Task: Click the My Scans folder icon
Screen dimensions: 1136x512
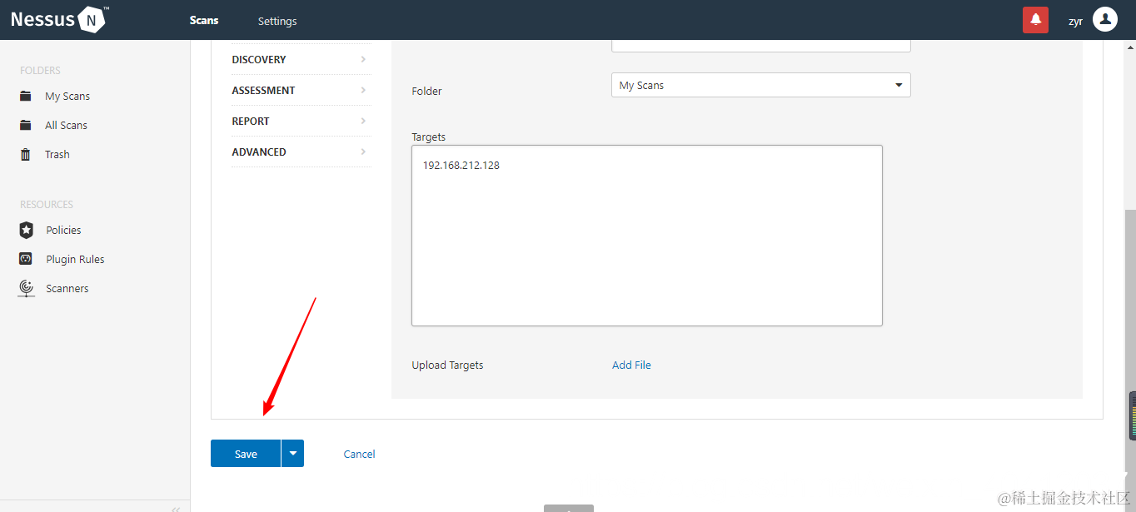Action: (x=26, y=96)
